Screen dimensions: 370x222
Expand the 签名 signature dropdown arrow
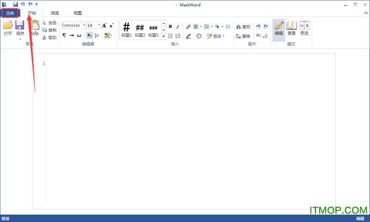pos(223,36)
